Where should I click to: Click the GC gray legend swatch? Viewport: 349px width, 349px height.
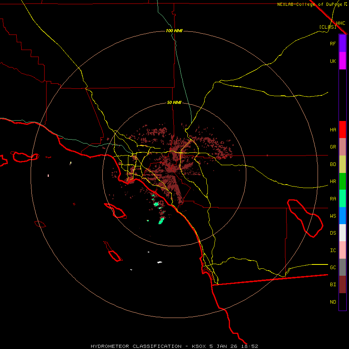(x=342, y=267)
